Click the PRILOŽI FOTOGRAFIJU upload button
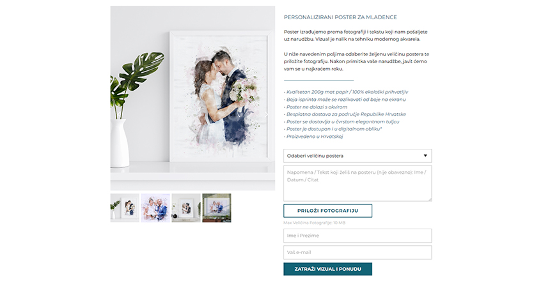550x281 pixels. (327, 211)
